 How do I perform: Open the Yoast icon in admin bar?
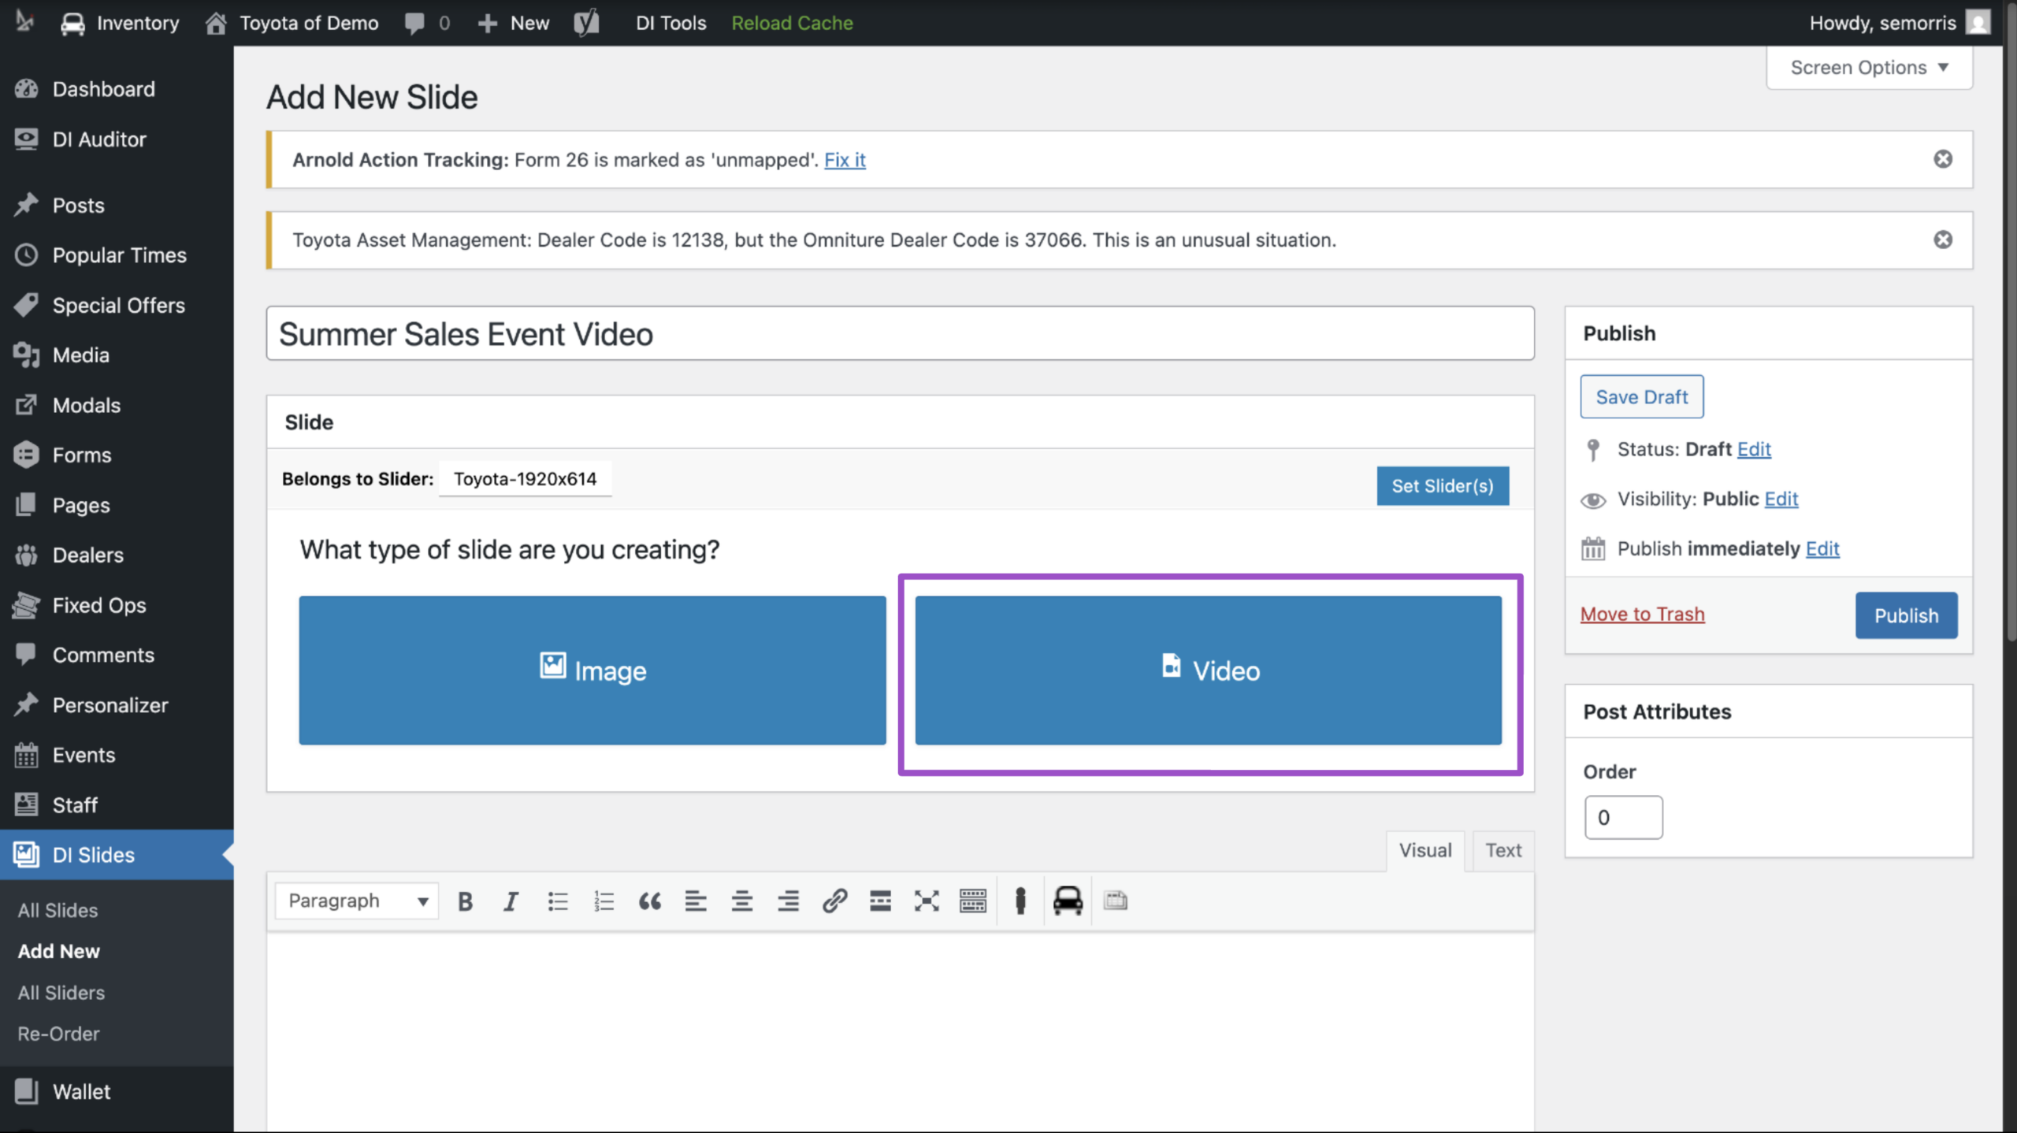click(587, 23)
